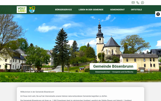
Task: Click the village church hero photo
Action: pos(80,48)
